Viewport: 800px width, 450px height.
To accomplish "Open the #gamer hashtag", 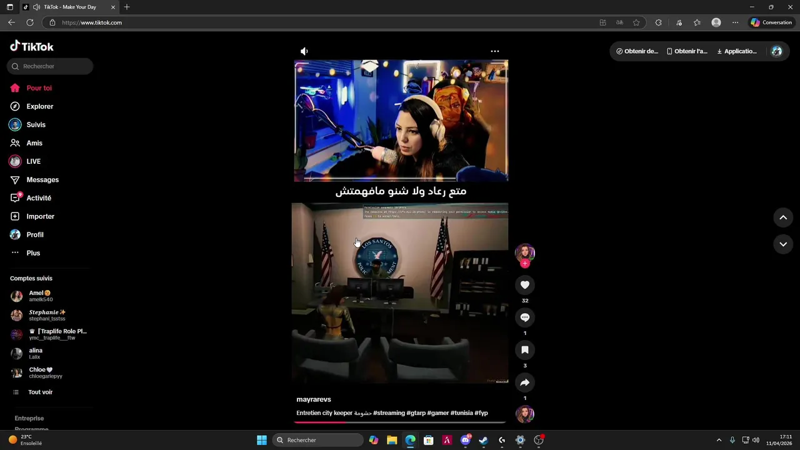I will point(437,413).
